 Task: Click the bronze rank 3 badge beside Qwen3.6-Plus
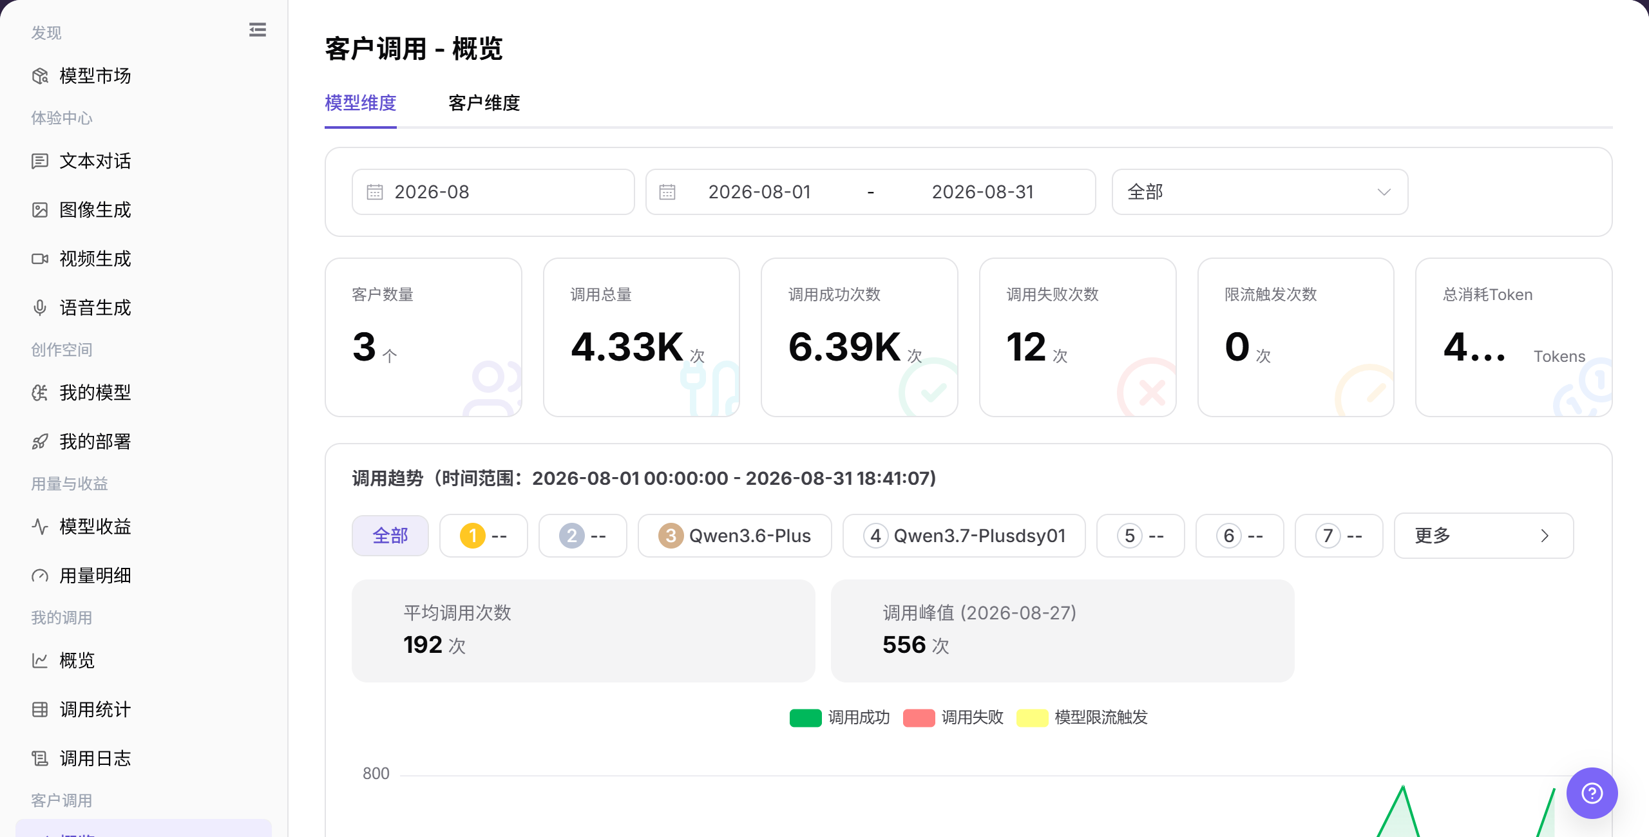click(x=671, y=536)
